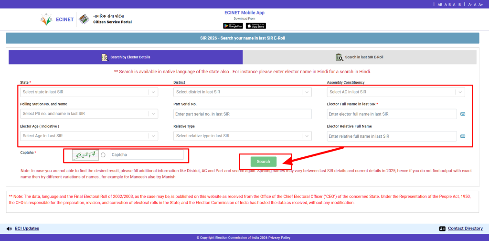The height and width of the screenshot is (241, 489).
Task: Decrease font size with A-
Action: [470, 5]
